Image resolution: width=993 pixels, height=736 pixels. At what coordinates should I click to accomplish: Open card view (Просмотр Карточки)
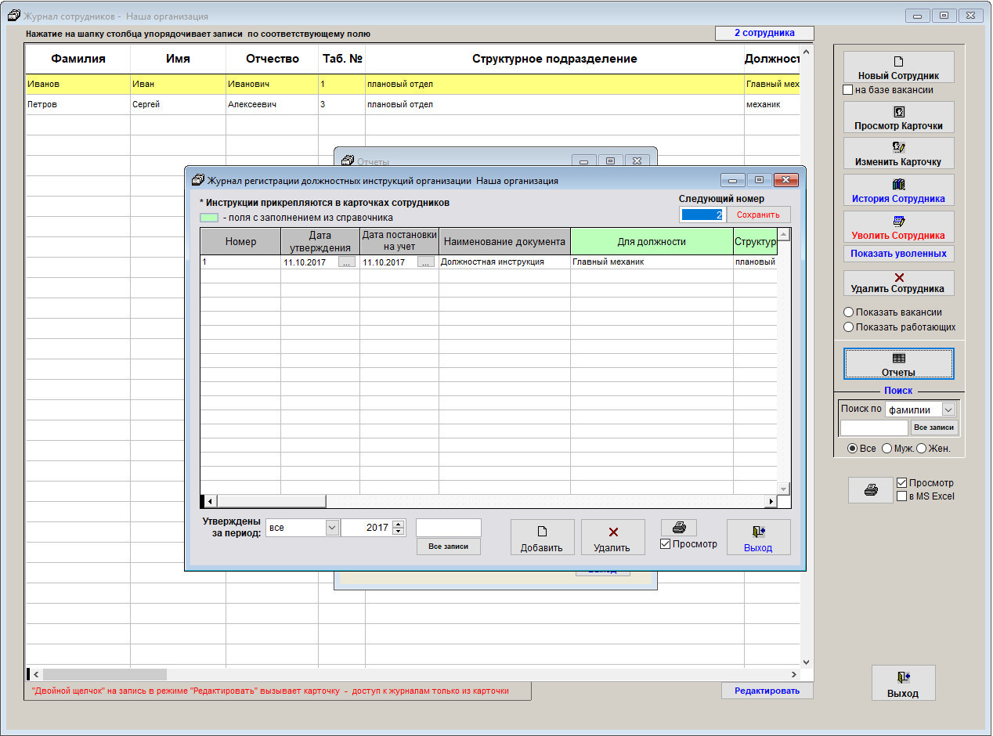tap(898, 117)
